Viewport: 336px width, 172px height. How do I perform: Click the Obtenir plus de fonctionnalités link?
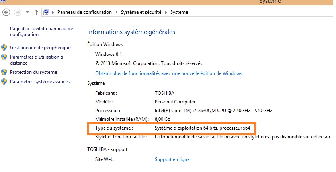coord(168,73)
